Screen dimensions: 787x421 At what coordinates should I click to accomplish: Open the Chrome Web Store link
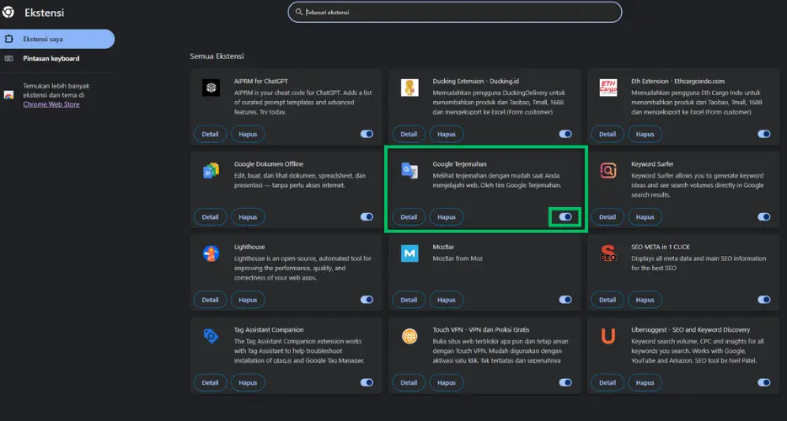(x=51, y=104)
